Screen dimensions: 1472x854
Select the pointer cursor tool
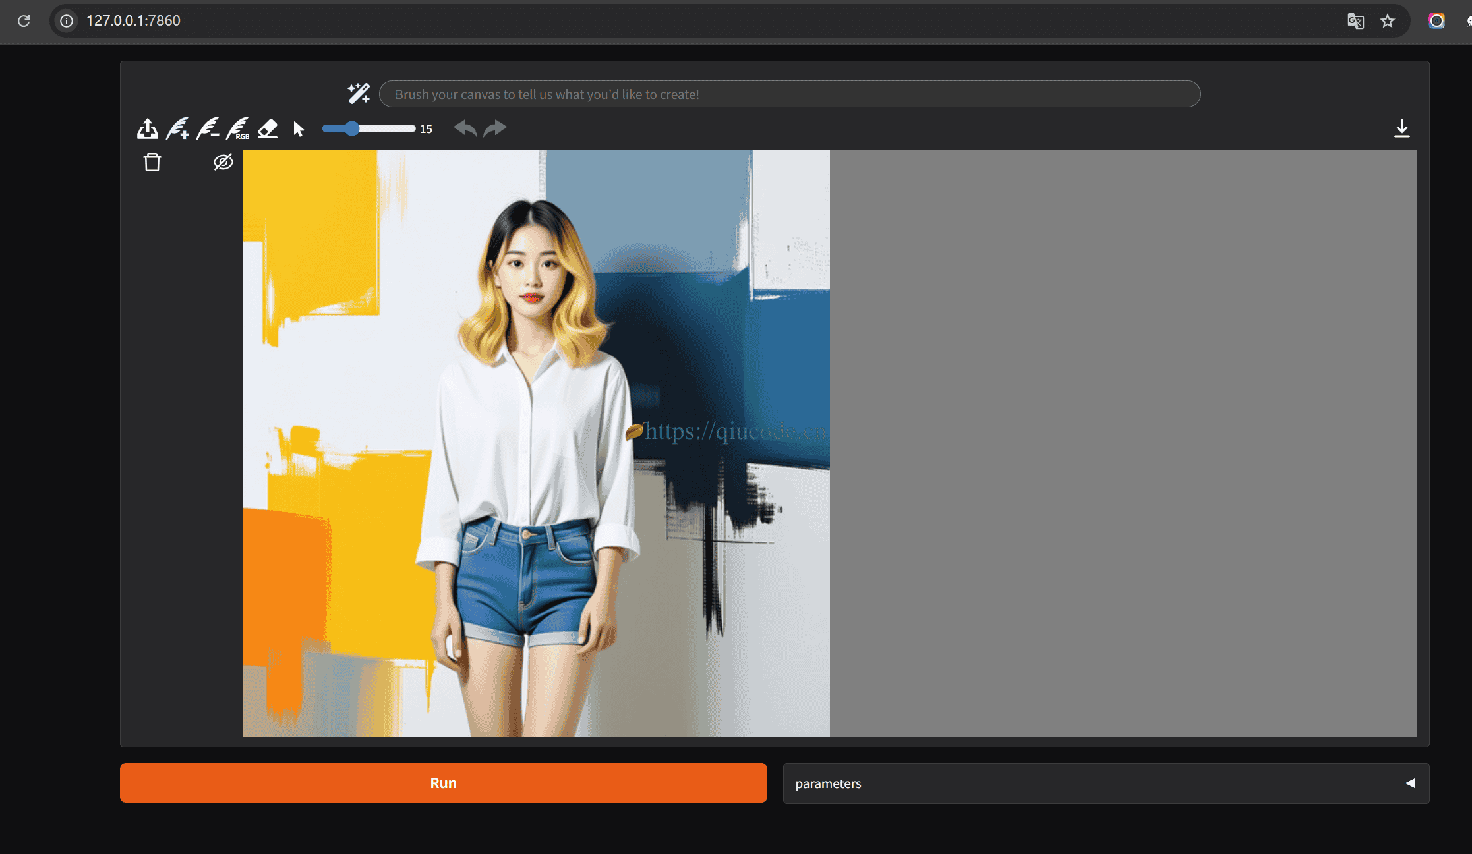pyautogui.click(x=299, y=129)
